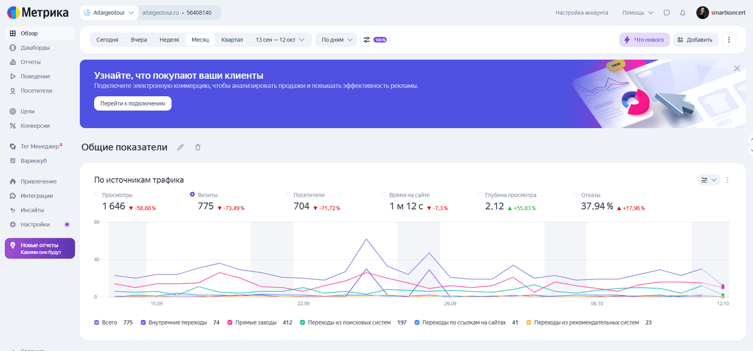753x351 pixels.
Task: Open the notifications bell icon
Action: click(682, 12)
